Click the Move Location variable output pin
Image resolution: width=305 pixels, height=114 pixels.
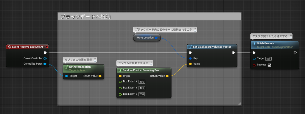[156, 38]
